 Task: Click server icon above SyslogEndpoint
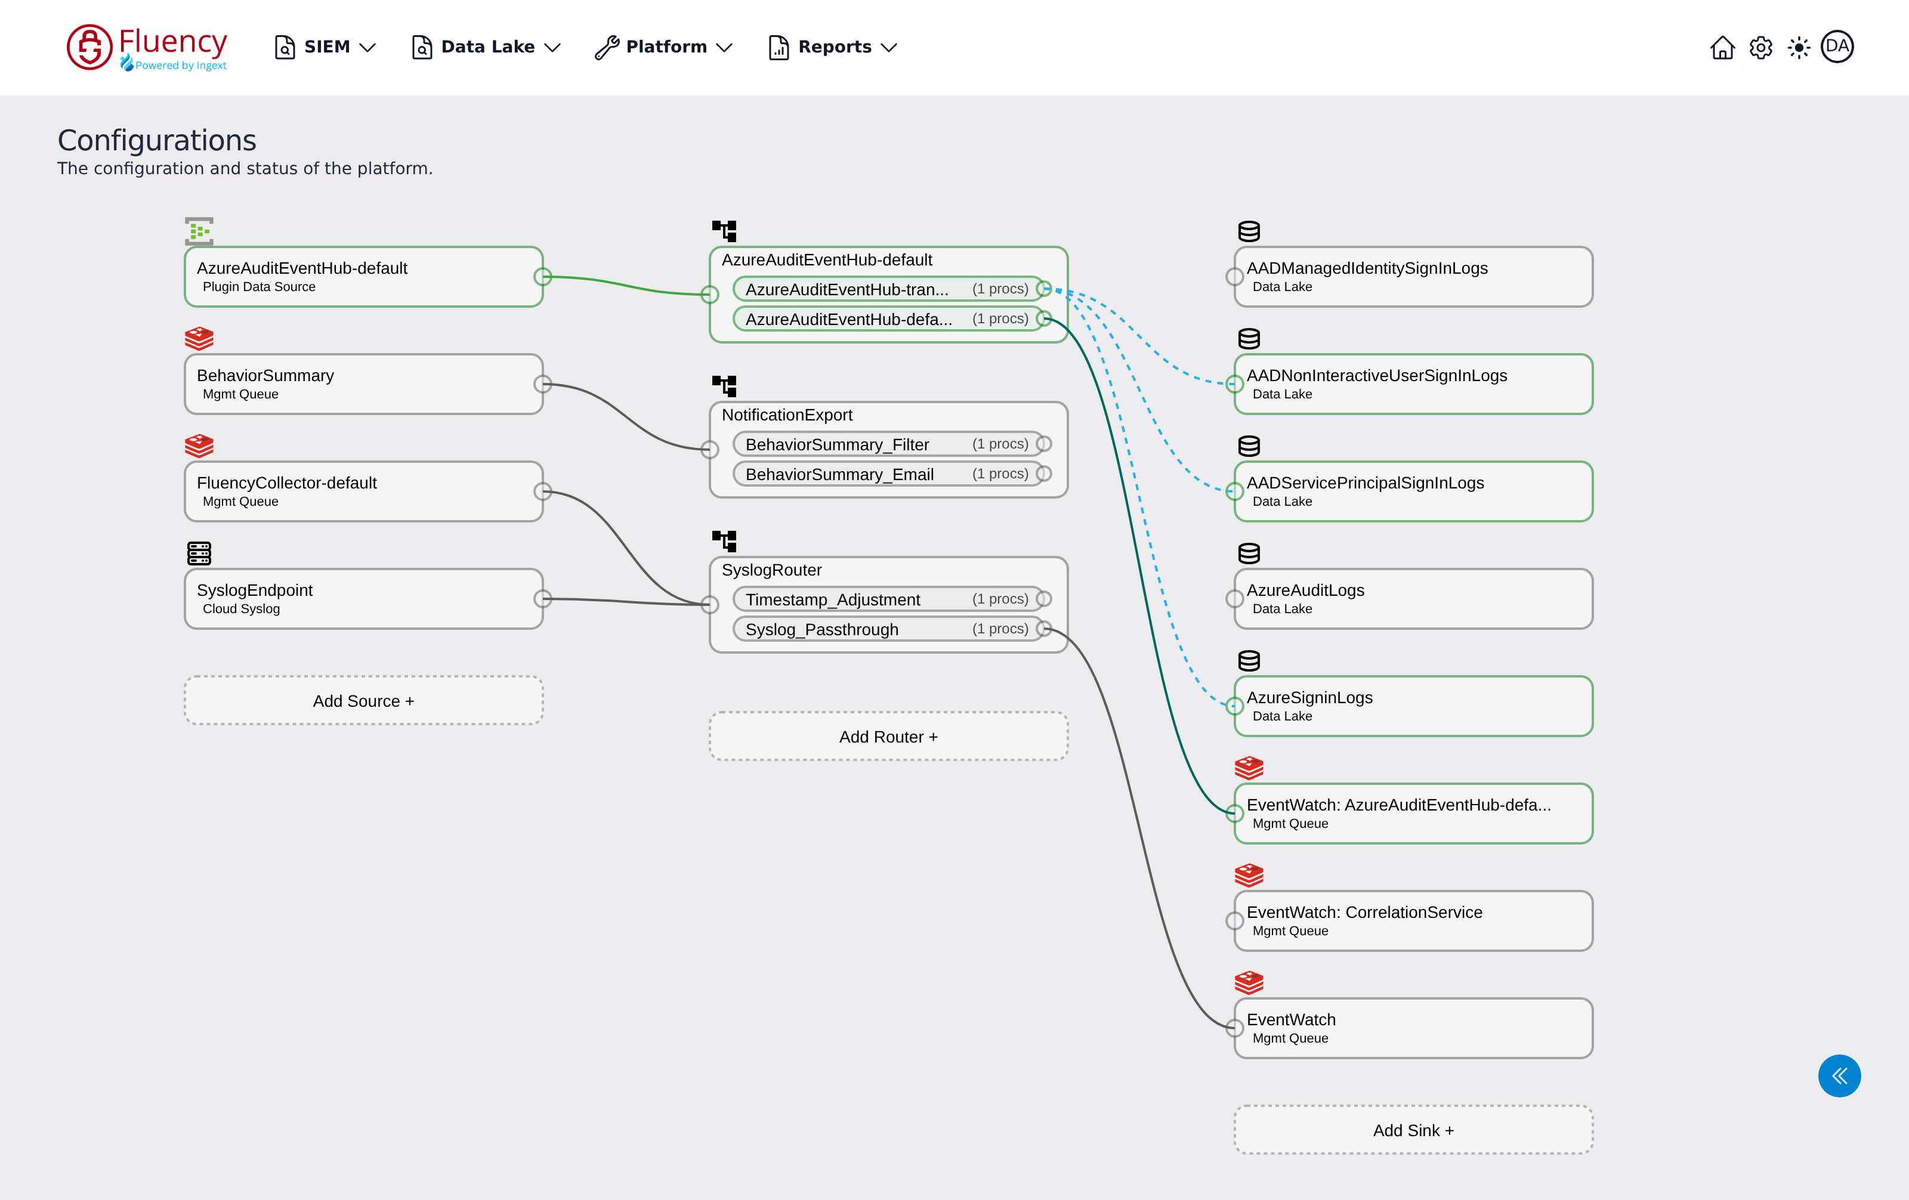(199, 553)
